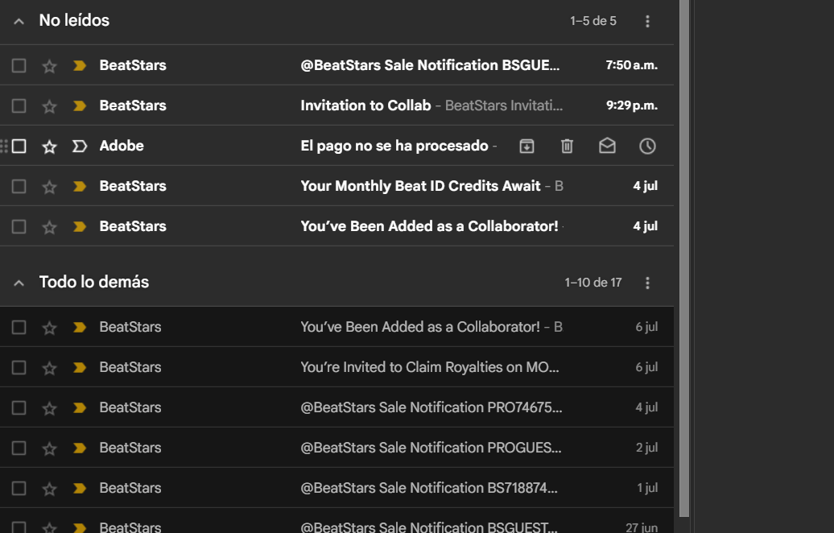
Task: Click the 1 jul date
Action: coord(647,488)
